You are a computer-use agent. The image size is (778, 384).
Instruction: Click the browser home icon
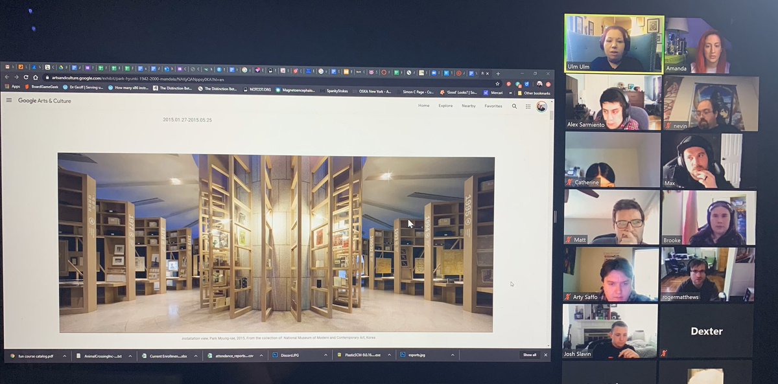click(36, 77)
